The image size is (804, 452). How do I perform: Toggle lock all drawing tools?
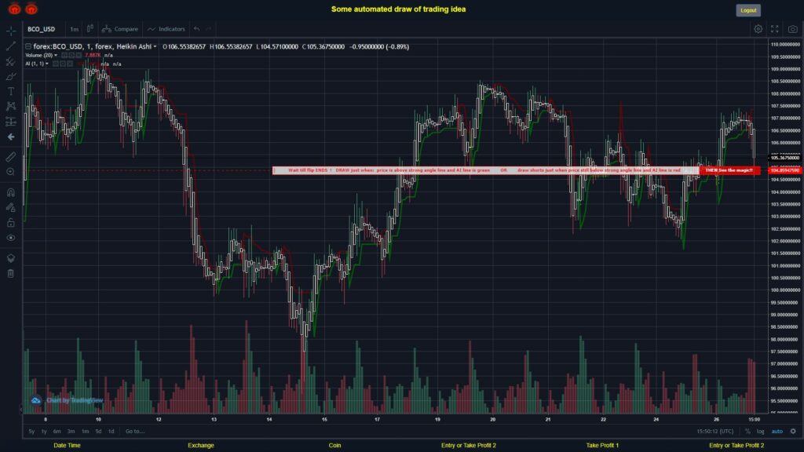(11, 222)
